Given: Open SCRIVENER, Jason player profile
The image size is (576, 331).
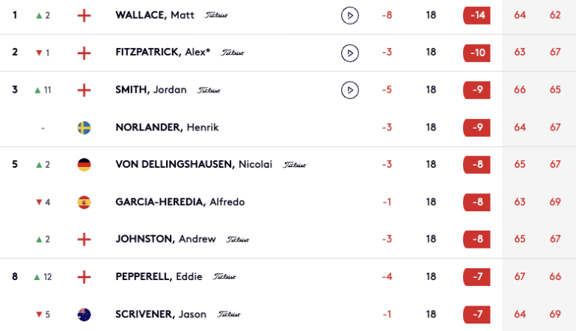Looking at the screenshot, I should click(x=161, y=314).
